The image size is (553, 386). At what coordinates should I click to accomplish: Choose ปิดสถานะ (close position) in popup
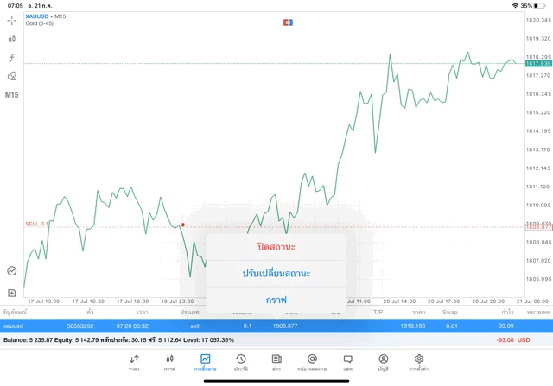coord(276,247)
